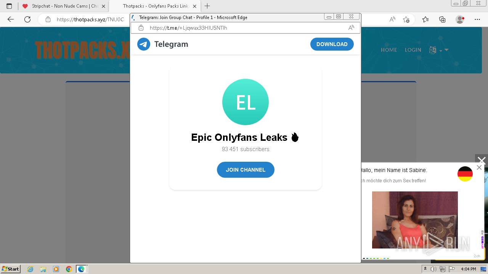
Task: Click the ad photo thumbnail
Action: [x=415, y=220]
